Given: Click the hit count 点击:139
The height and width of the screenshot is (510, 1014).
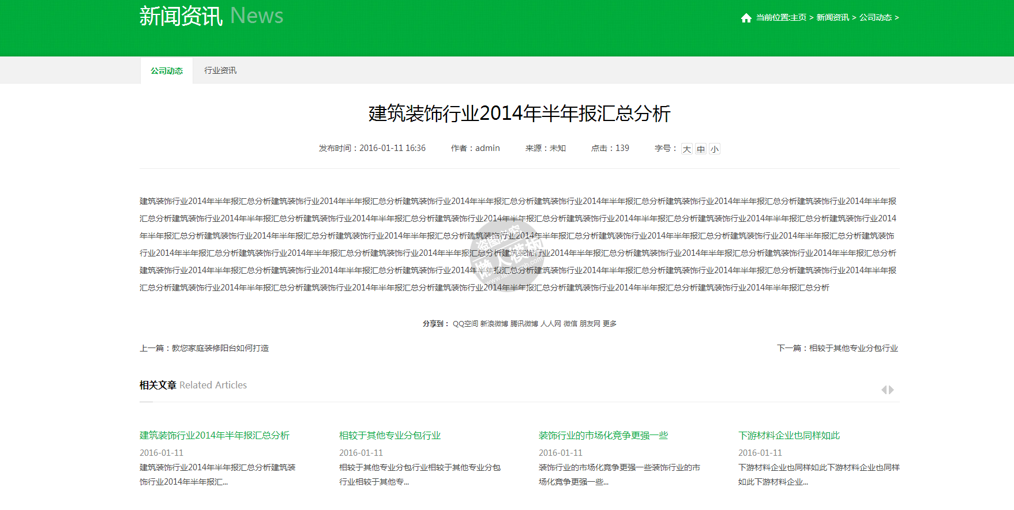Looking at the screenshot, I should click(x=610, y=148).
